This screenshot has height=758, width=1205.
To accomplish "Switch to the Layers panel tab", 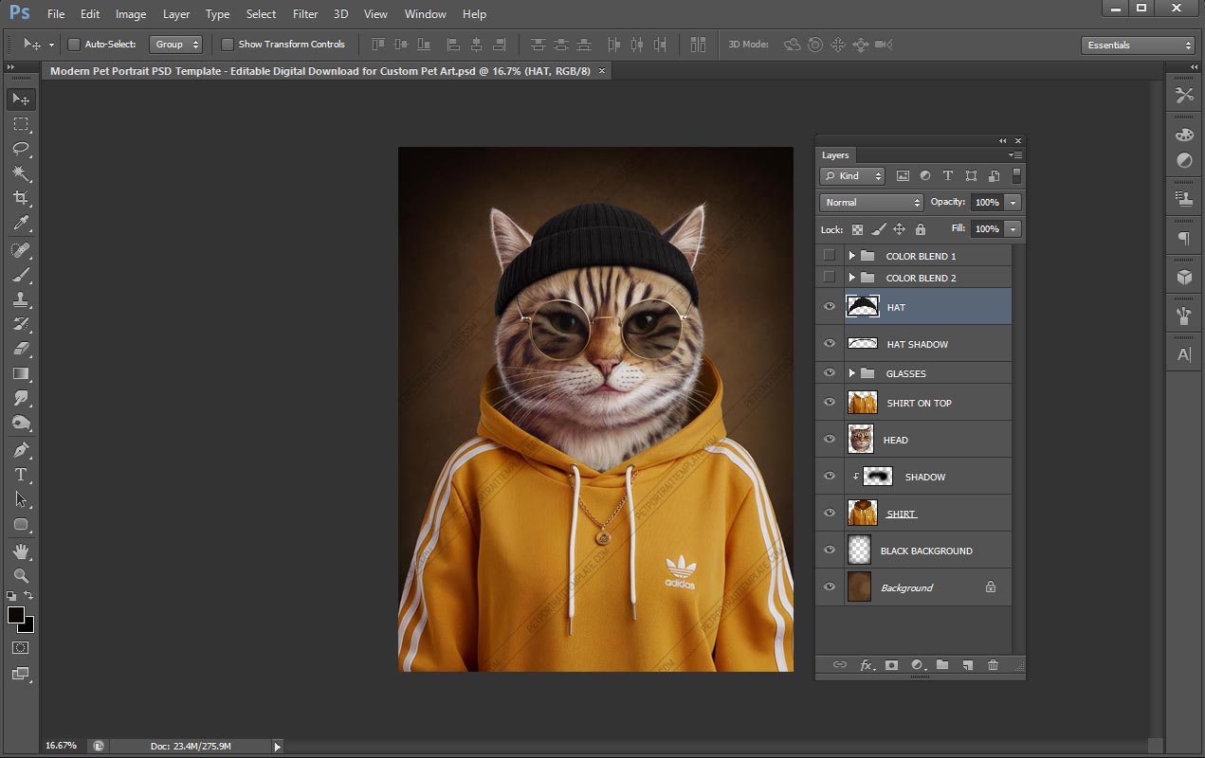I will 835,155.
